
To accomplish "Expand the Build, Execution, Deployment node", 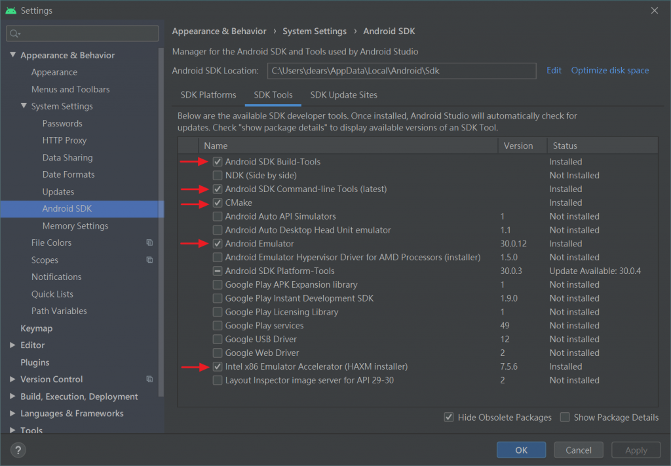I will (12, 397).
